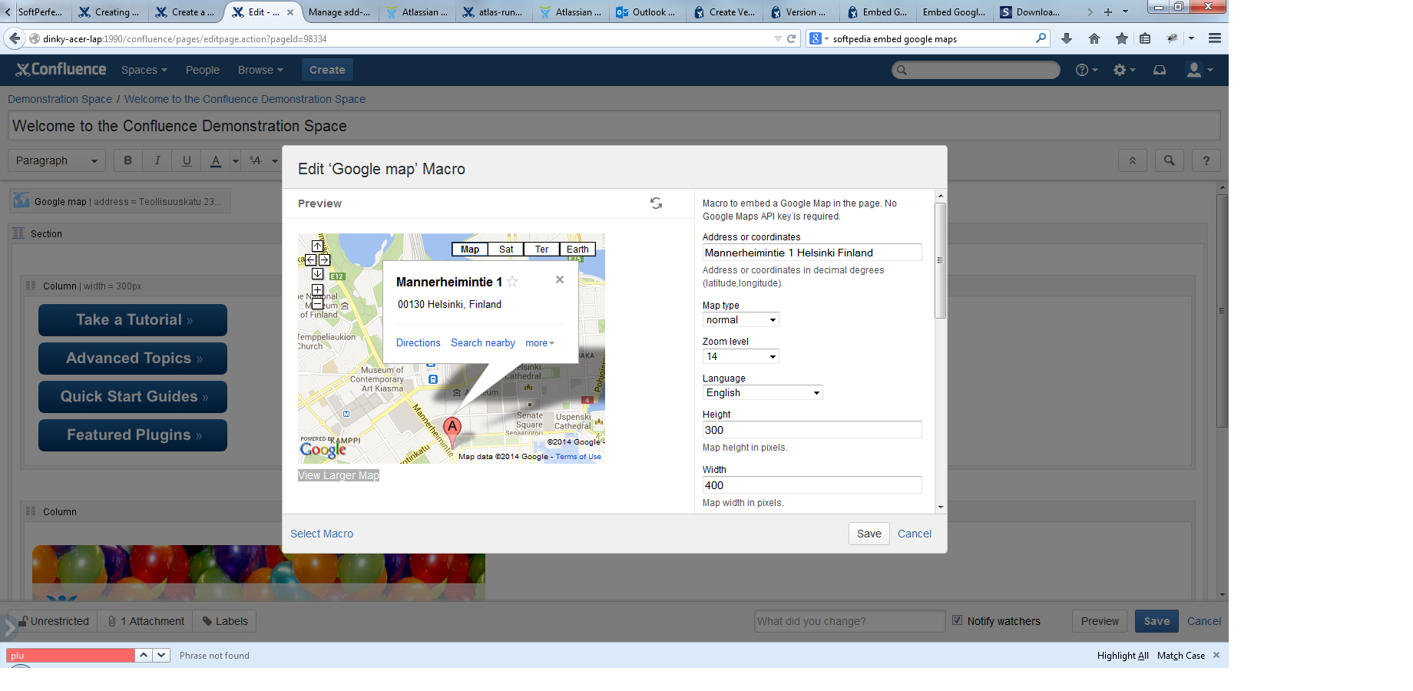1413x691 pixels.
Task: Pan the map right
Action: click(x=324, y=260)
